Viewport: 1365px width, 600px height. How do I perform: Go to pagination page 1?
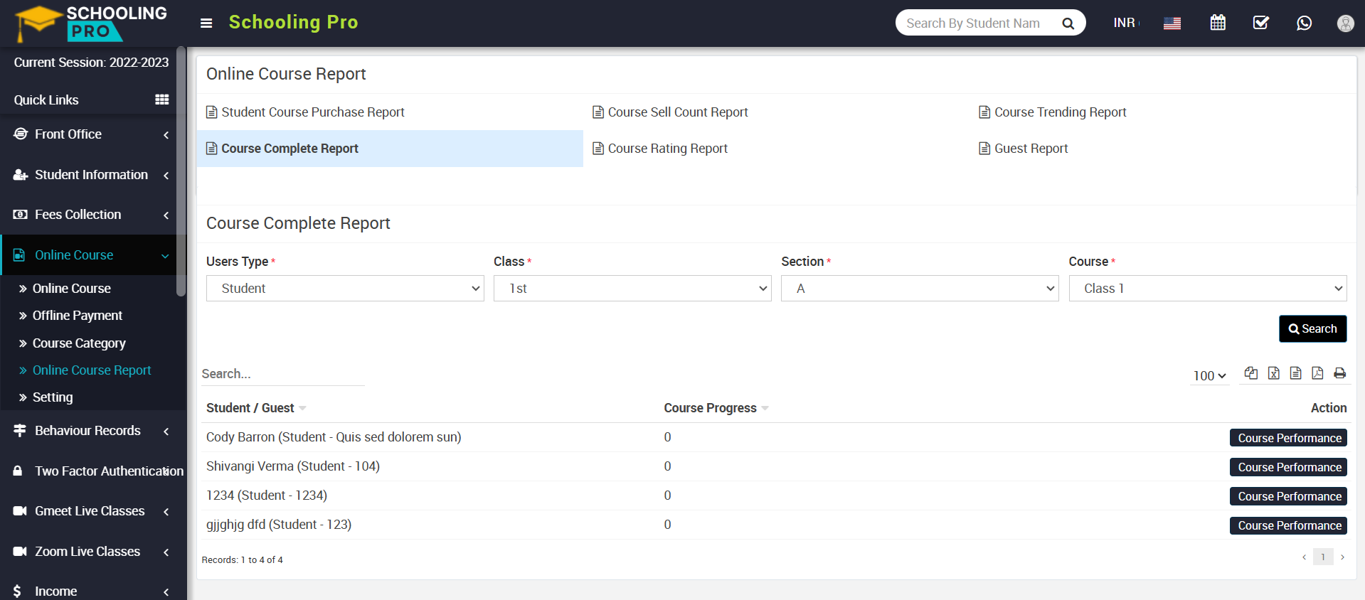[1323, 557]
